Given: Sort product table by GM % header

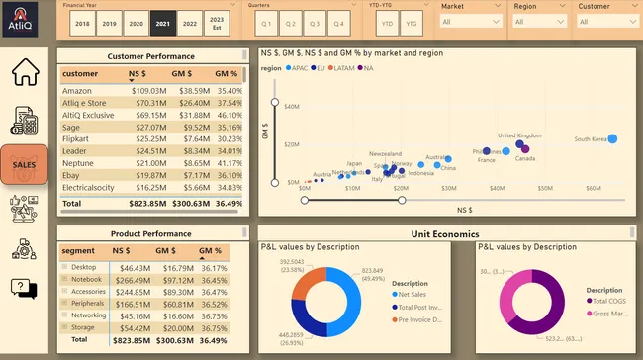Looking at the screenshot, I should 210,251.
